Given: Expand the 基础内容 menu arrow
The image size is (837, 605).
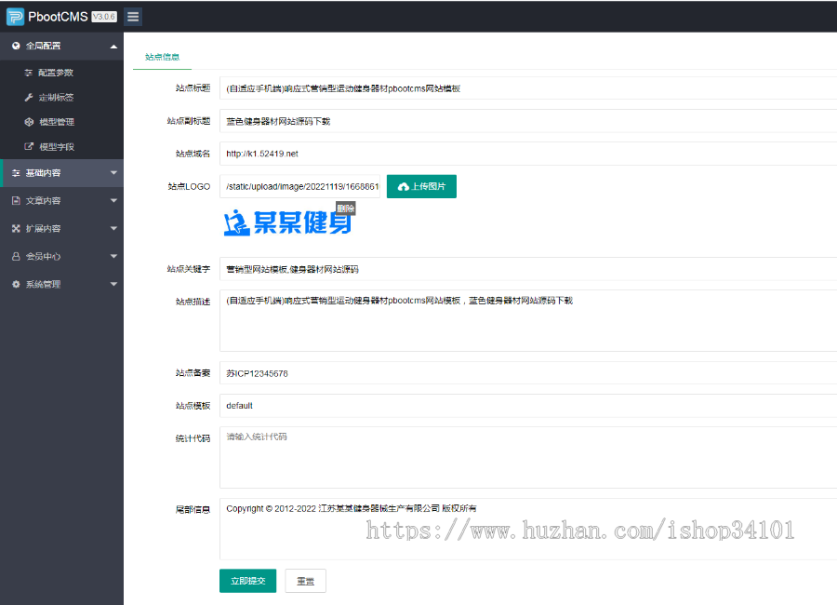Looking at the screenshot, I should 113,173.
